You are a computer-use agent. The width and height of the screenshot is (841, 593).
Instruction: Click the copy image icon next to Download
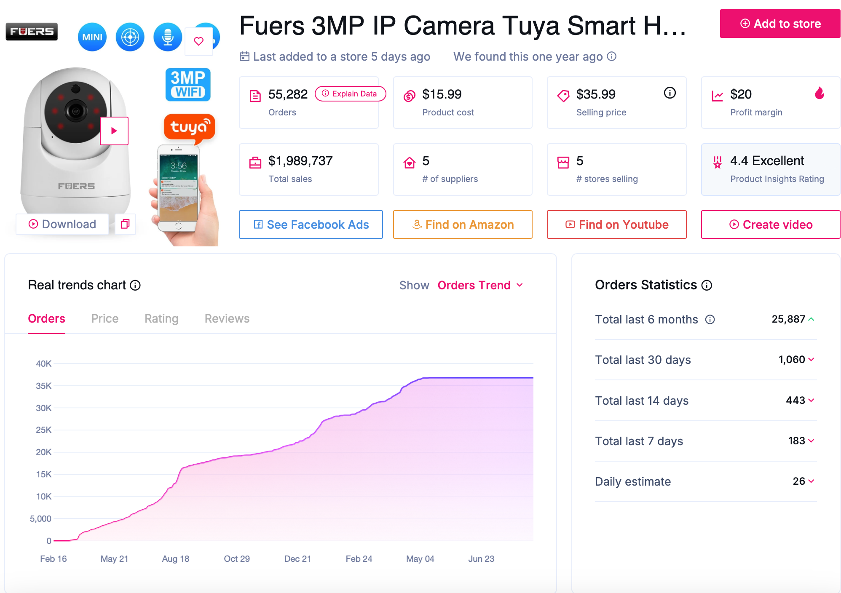[x=125, y=224]
